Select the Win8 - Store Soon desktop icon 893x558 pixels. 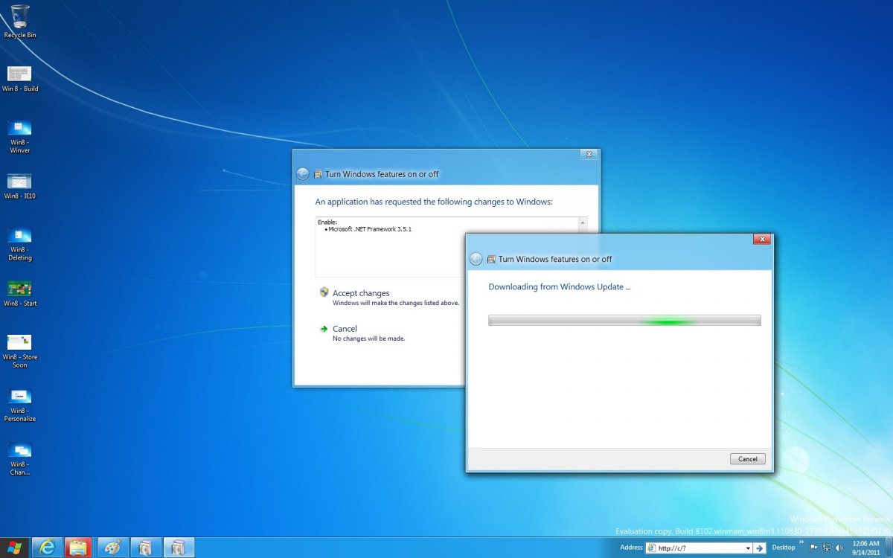click(x=20, y=350)
